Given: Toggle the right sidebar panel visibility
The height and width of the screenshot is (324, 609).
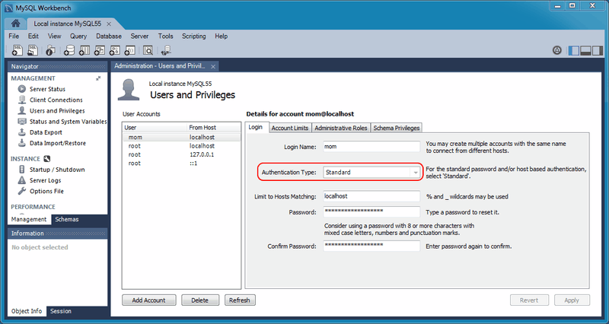Looking at the screenshot, I should (598, 51).
